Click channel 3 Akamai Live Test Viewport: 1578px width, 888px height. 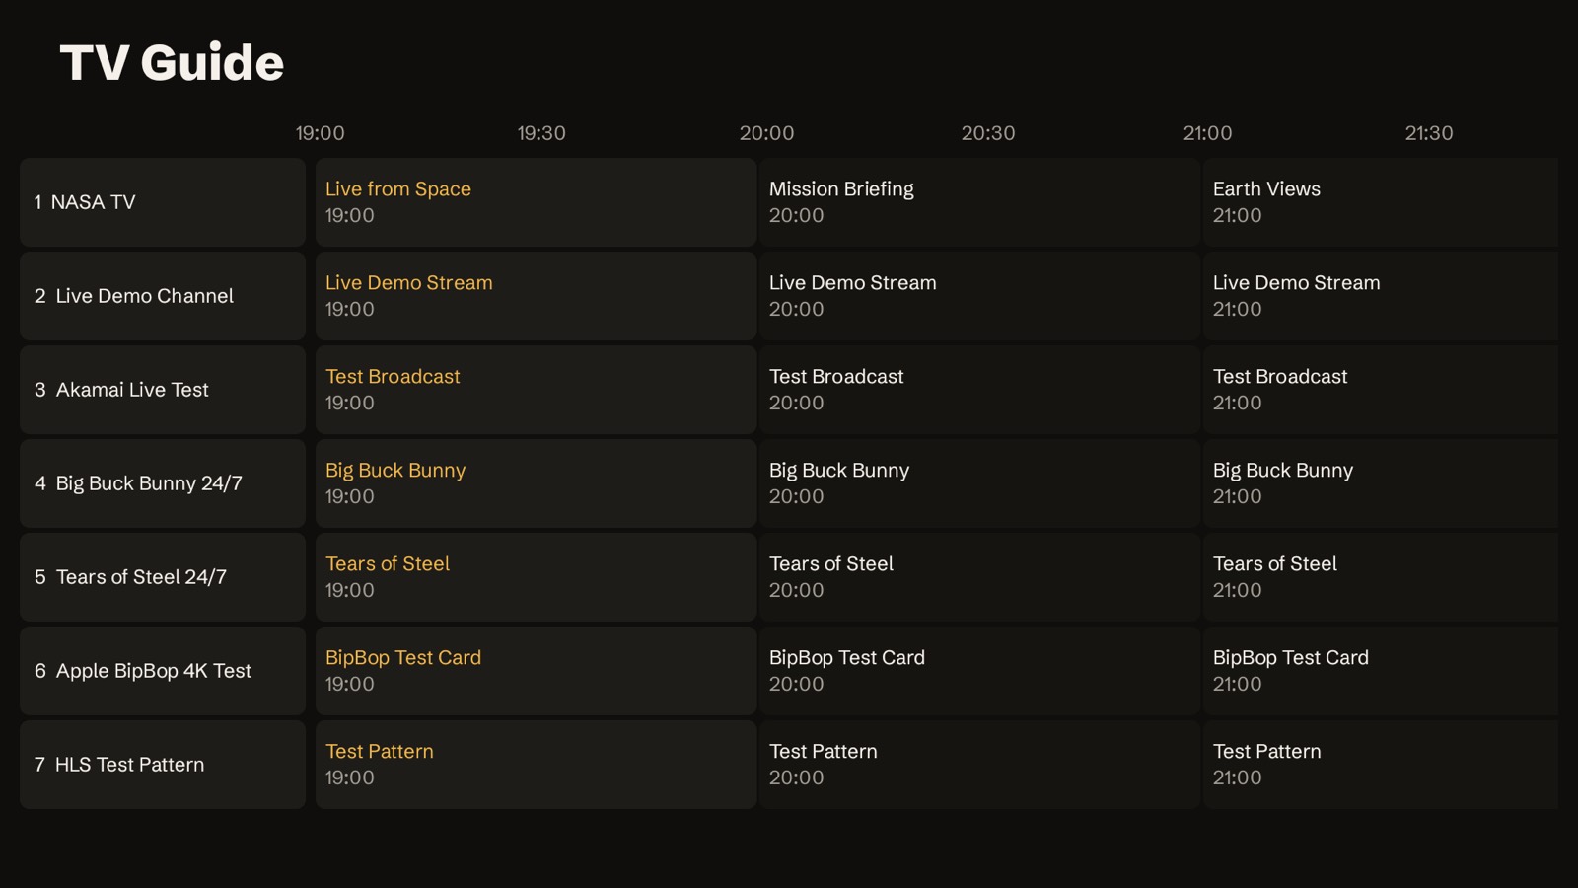tap(163, 390)
